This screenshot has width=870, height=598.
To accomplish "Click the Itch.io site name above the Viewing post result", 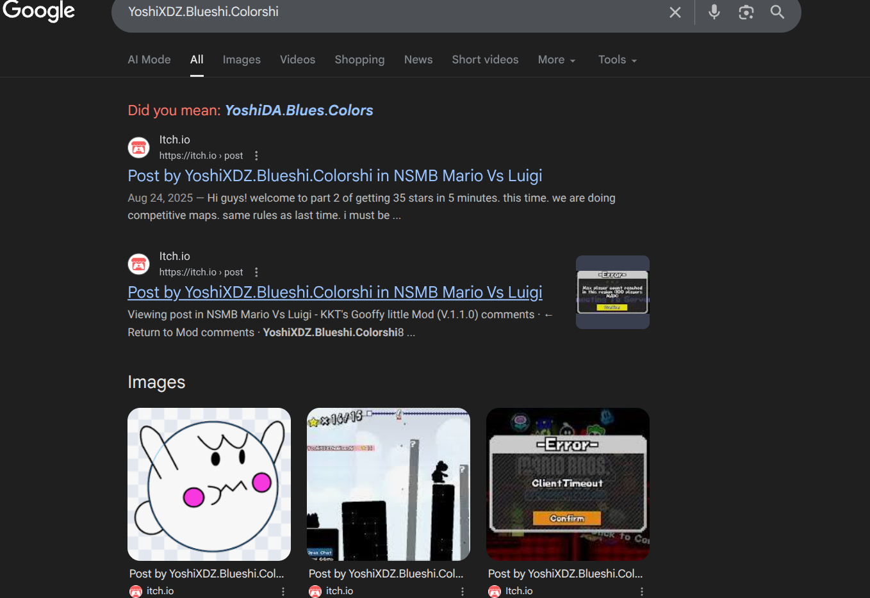I will coord(175,256).
